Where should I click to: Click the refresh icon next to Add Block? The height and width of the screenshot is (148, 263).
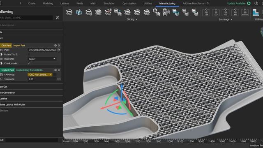click(58, 18)
